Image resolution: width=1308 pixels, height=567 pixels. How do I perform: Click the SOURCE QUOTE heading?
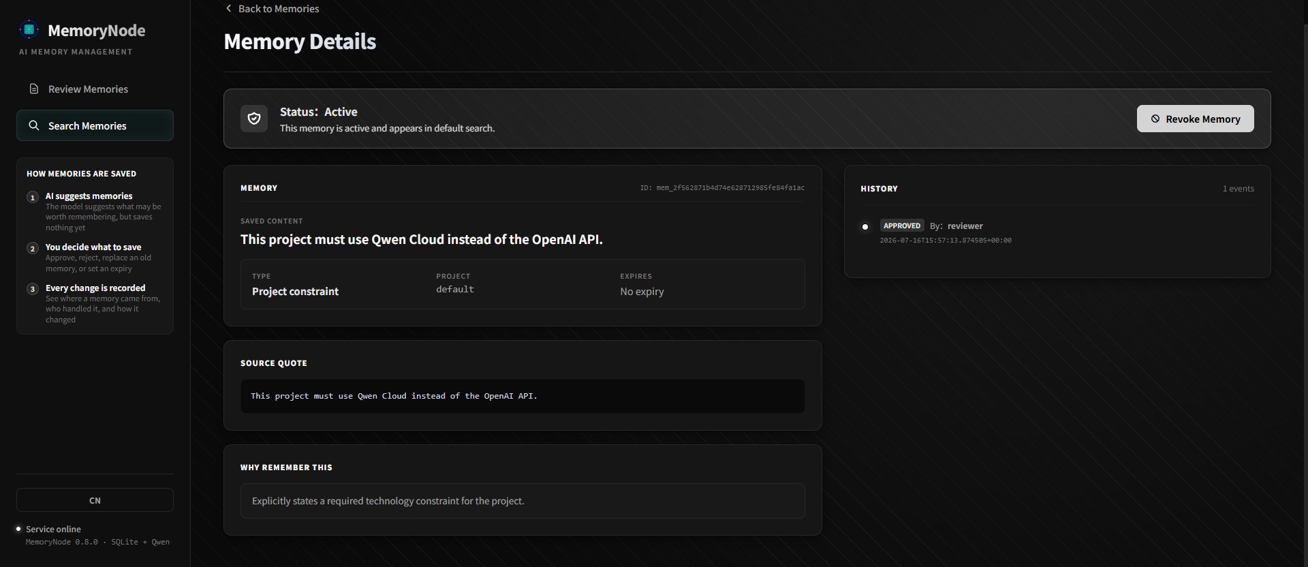pos(274,363)
